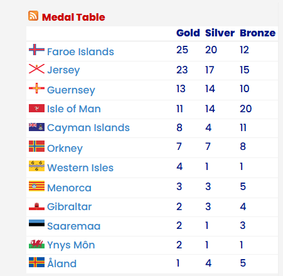This screenshot has height=276, width=283.
Task: Click the Bronze column header
Action: 258,33
